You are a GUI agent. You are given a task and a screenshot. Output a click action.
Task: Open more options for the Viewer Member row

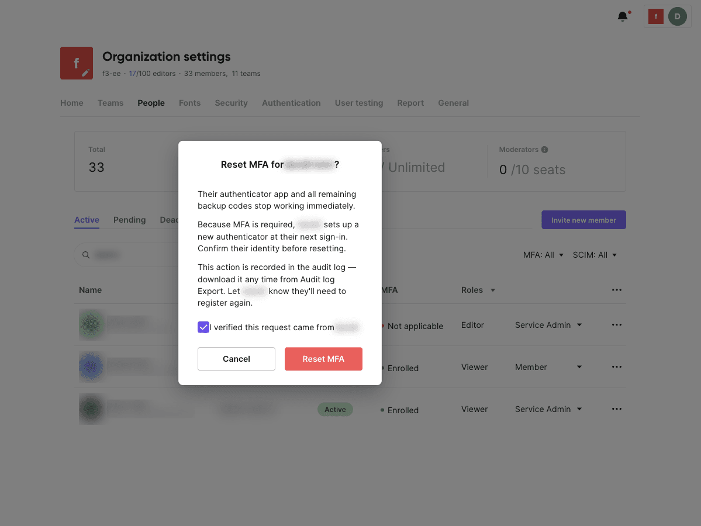click(x=616, y=367)
